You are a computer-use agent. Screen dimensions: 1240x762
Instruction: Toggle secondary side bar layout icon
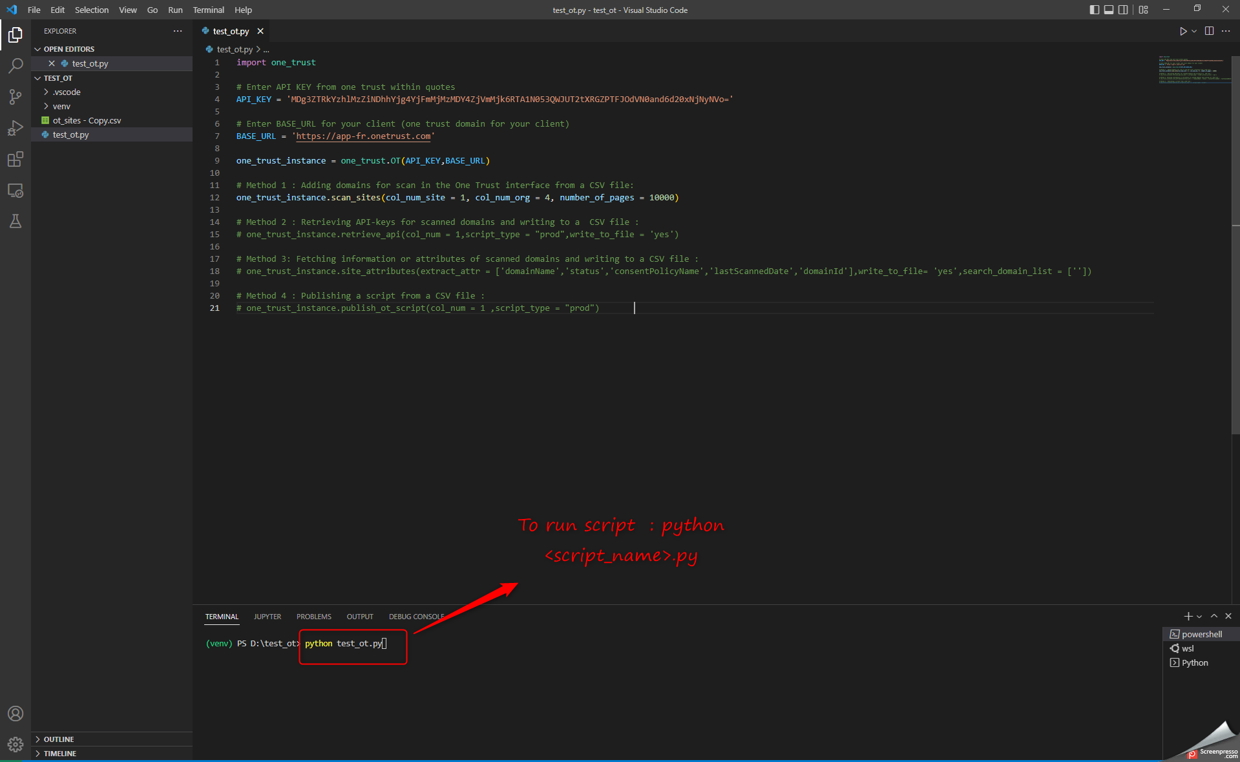point(1123,10)
